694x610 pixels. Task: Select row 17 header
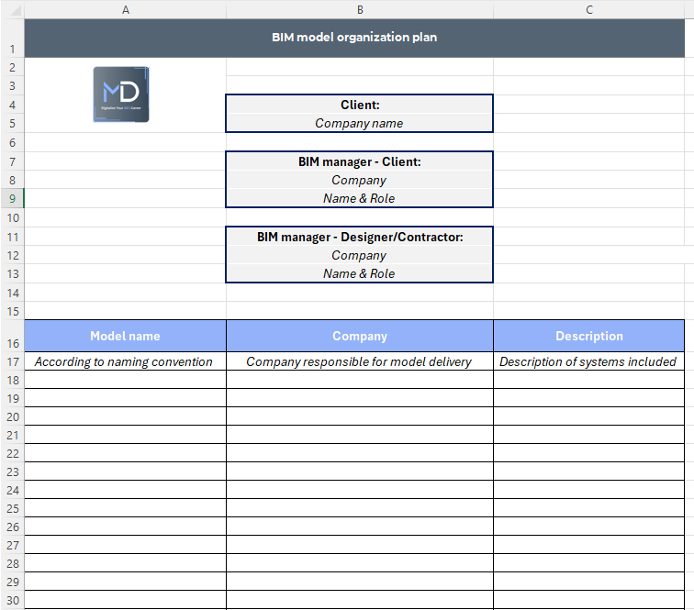pos(13,361)
